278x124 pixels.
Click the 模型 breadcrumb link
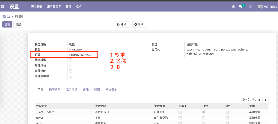tap(6, 16)
